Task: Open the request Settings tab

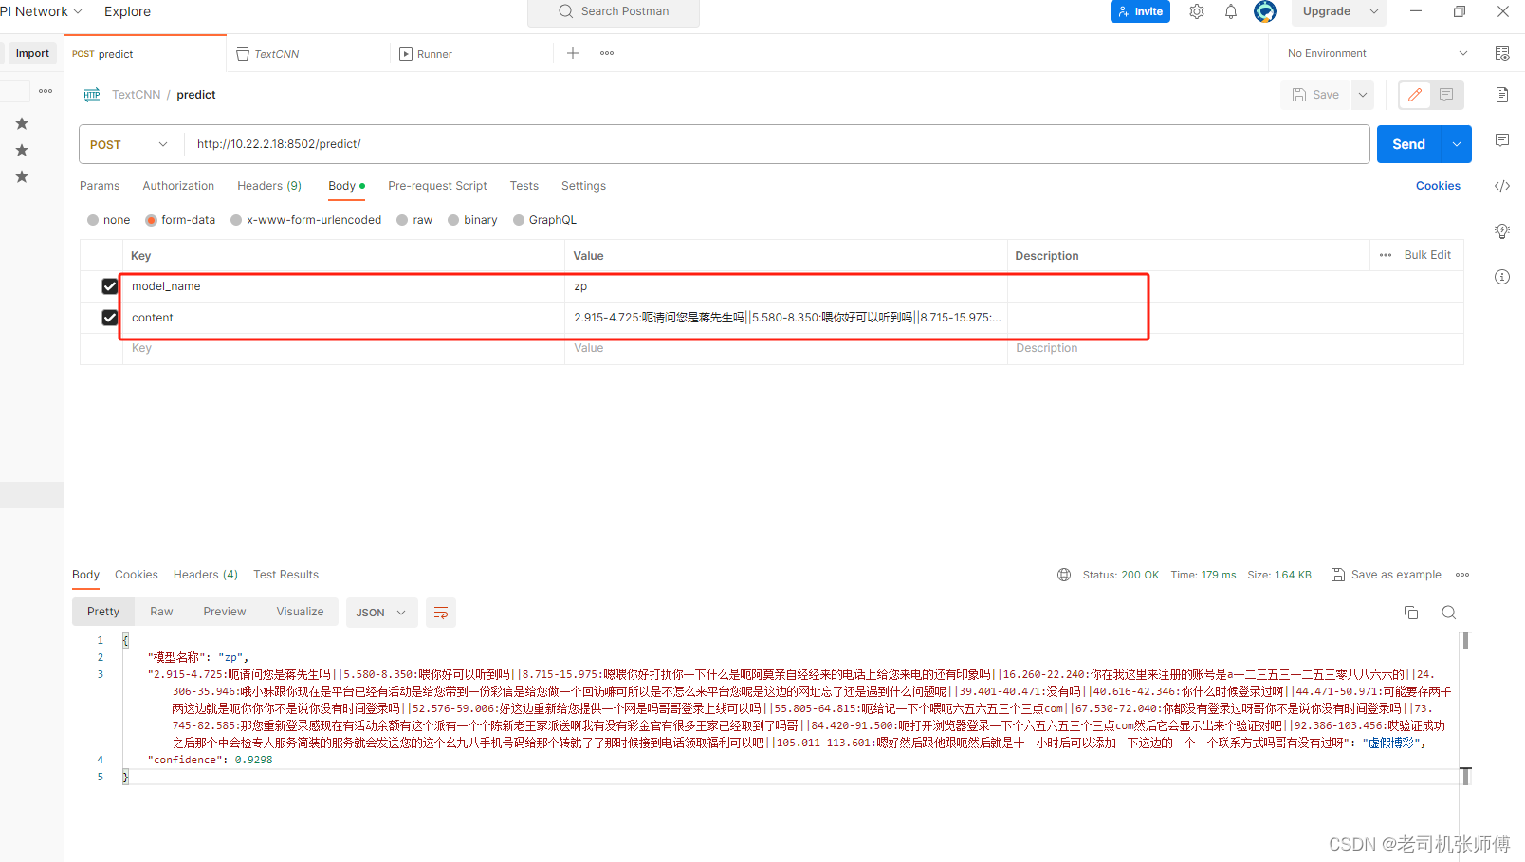Action: 583,186
